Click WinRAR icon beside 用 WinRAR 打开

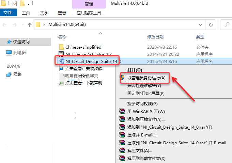[x=122, y=111]
